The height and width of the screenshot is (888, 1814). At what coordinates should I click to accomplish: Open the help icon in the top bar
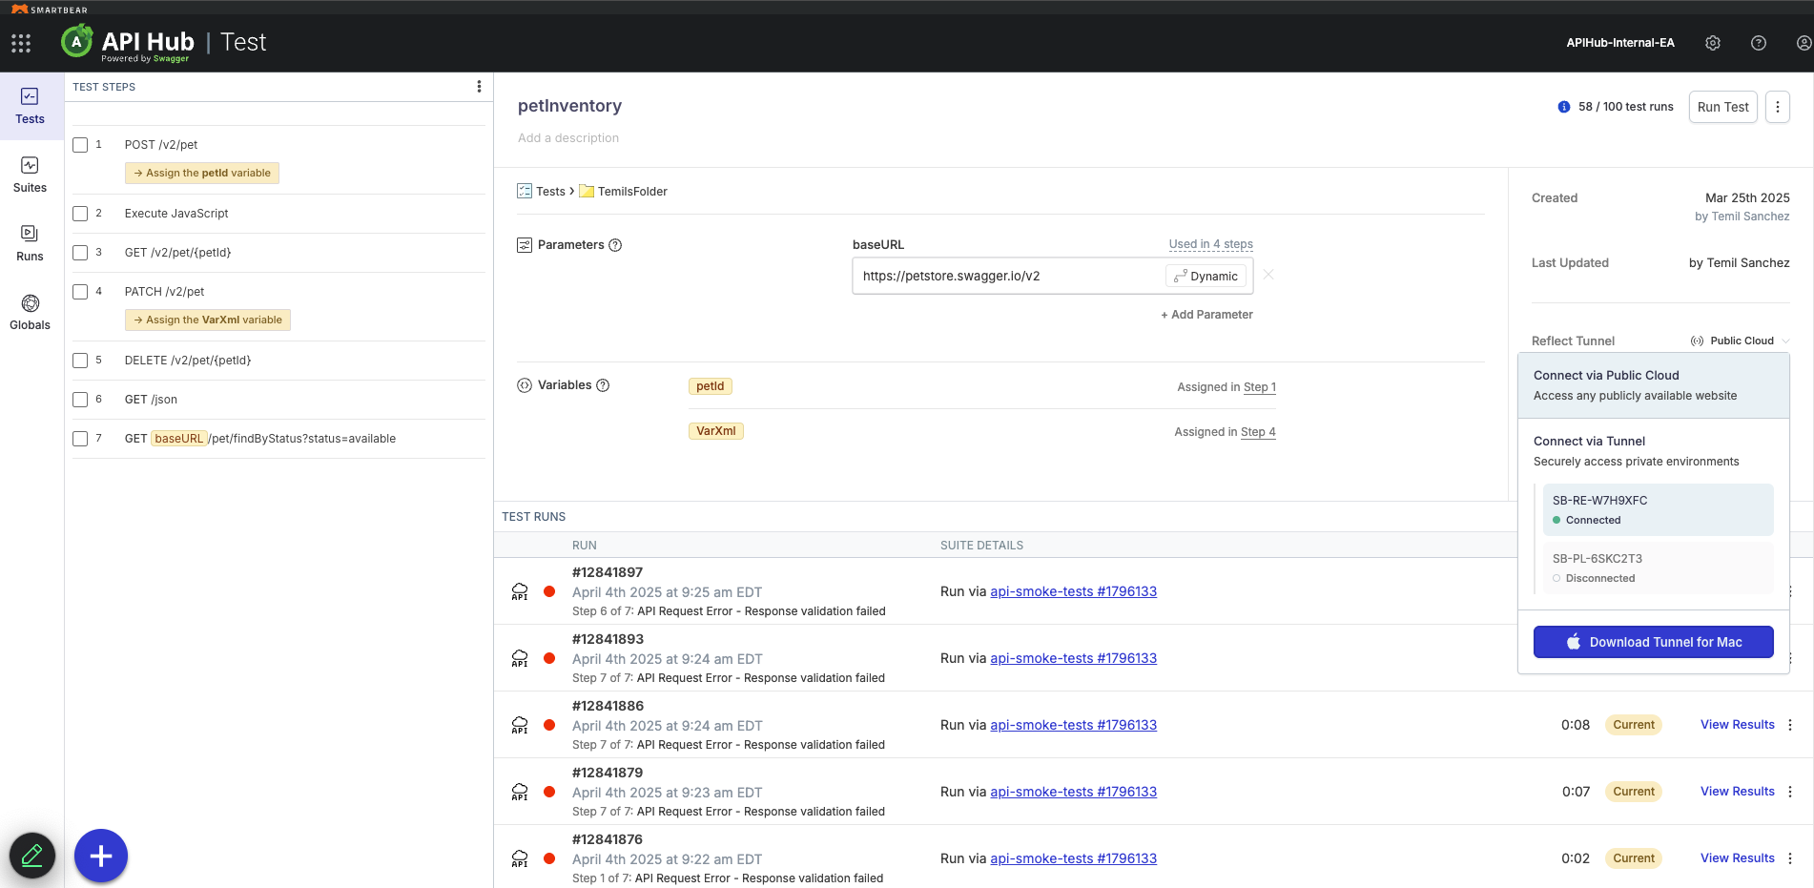click(1758, 43)
